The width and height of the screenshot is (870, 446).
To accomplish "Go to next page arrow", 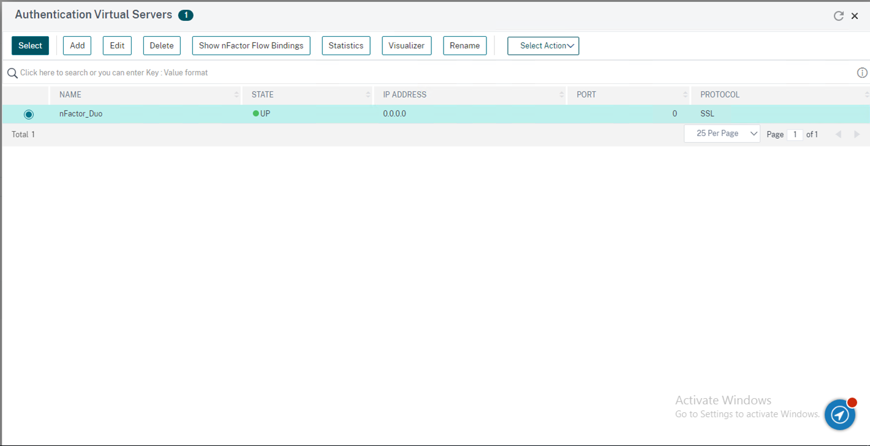I will click(857, 134).
